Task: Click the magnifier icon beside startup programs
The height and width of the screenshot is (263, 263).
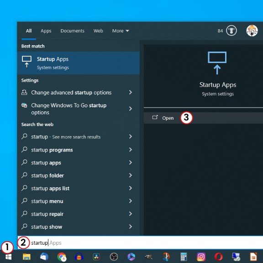Action: 24,150
